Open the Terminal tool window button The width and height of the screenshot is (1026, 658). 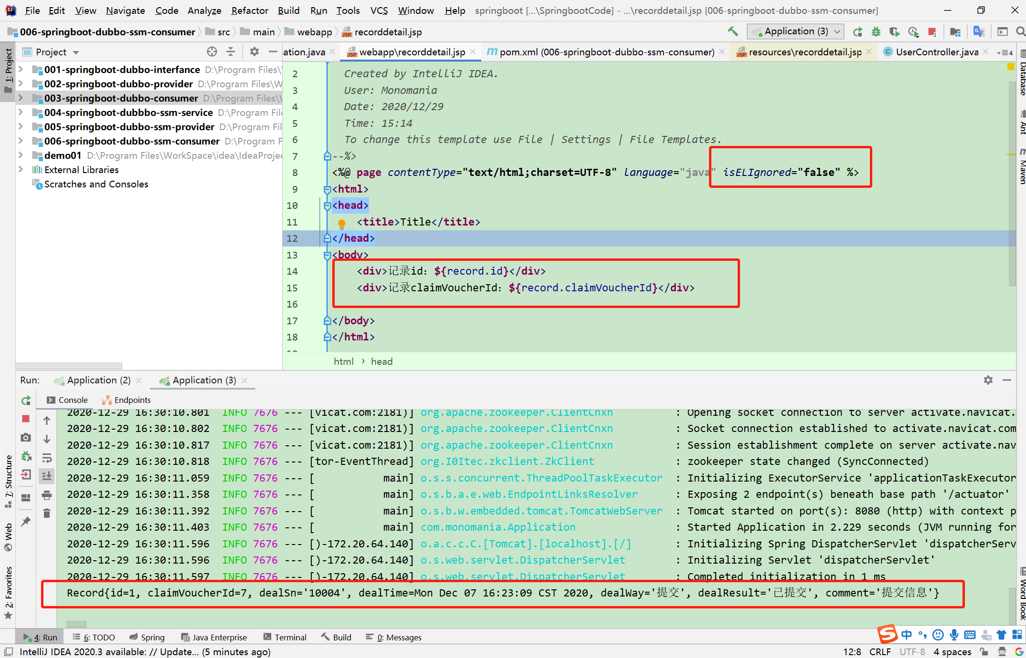point(285,637)
